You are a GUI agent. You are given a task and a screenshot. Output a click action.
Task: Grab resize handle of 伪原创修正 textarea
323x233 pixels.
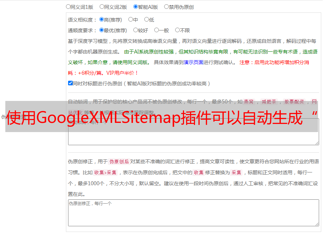[x=317, y=224]
